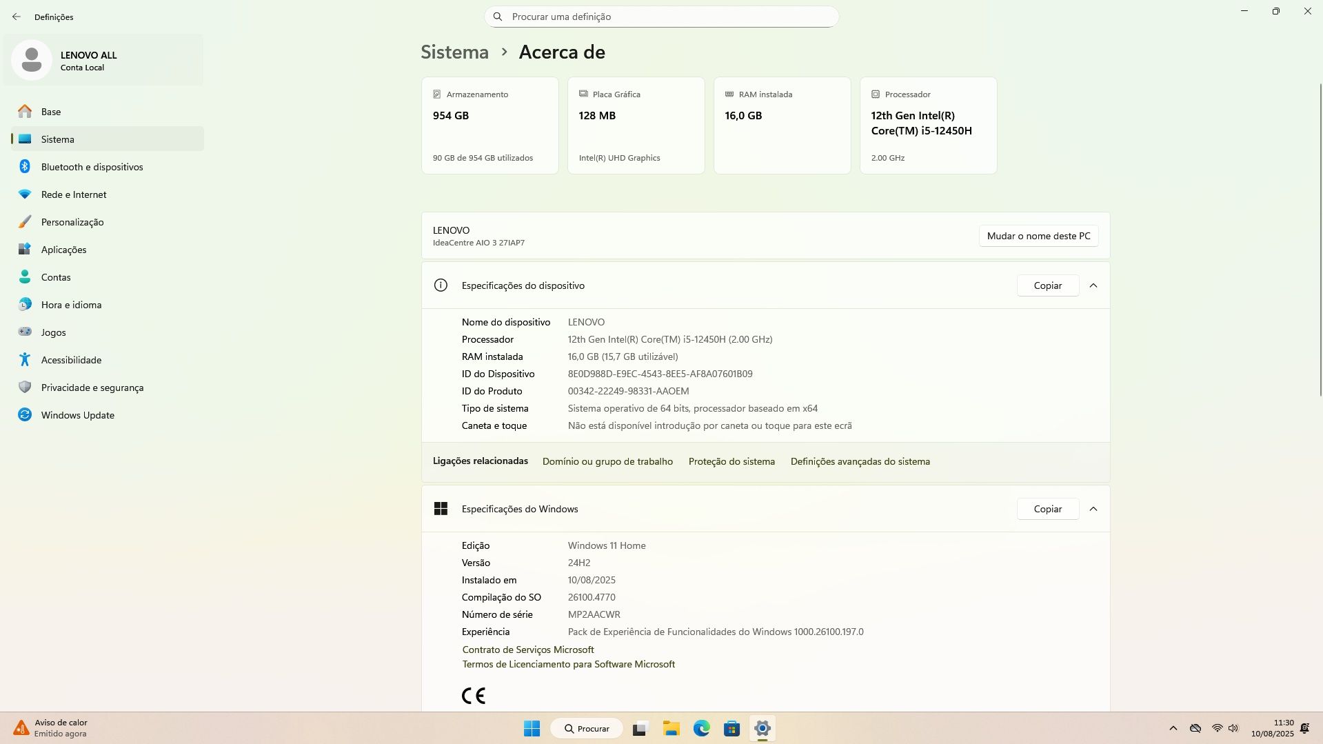Go to Personalização settings
Viewport: 1323px width, 744px height.
pyautogui.click(x=108, y=222)
